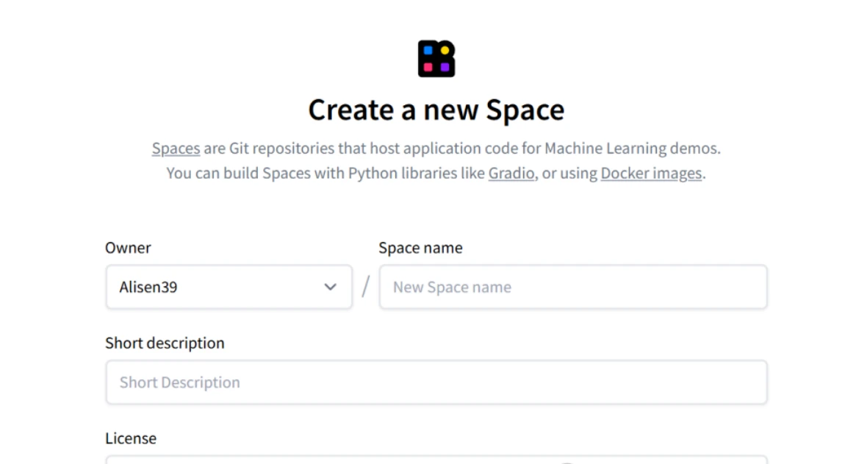
Task: Select the Alisen39 owner combo box
Action: [220, 287]
